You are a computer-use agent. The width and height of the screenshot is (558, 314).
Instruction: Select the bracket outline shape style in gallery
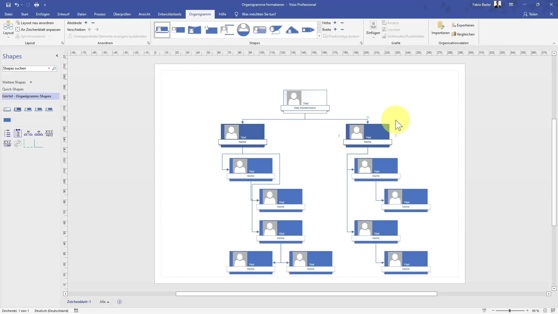227,30
